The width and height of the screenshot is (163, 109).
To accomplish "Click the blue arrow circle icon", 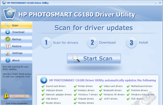I will pyautogui.click(x=44, y=80).
